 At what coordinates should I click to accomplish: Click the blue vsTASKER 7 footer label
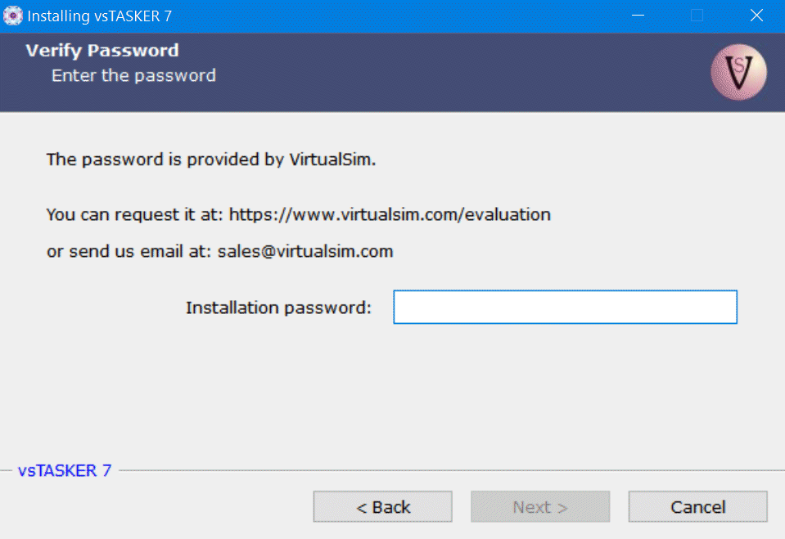coord(65,471)
